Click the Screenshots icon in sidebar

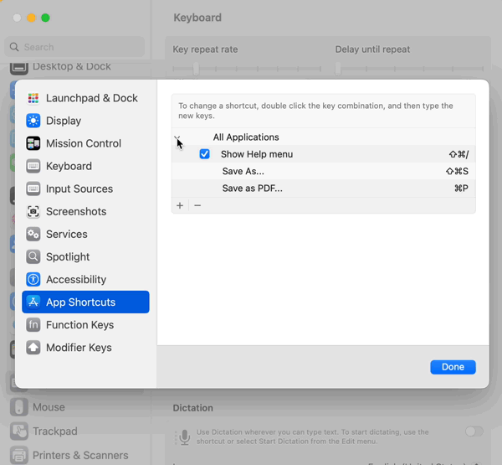pos(33,211)
